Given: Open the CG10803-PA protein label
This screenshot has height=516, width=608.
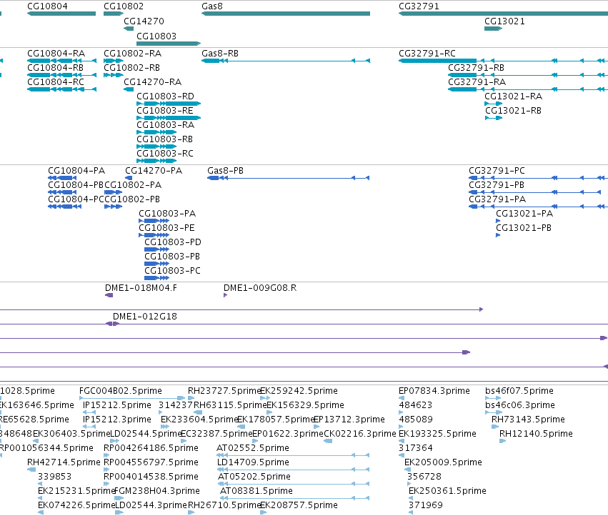Looking at the screenshot, I should tap(167, 214).
